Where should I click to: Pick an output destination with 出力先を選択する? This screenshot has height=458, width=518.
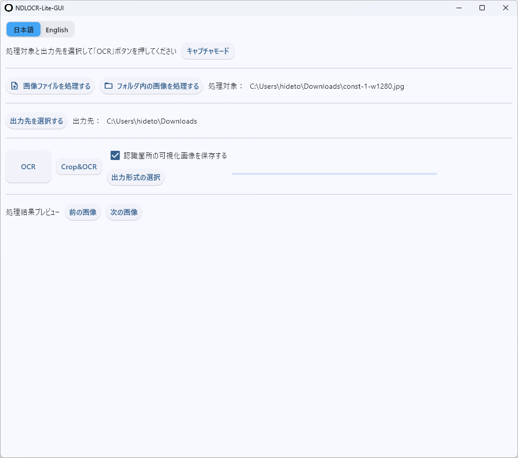[36, 121]
